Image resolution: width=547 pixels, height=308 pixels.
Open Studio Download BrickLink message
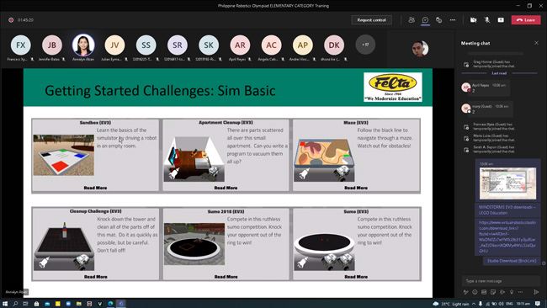tap(512, 261)
